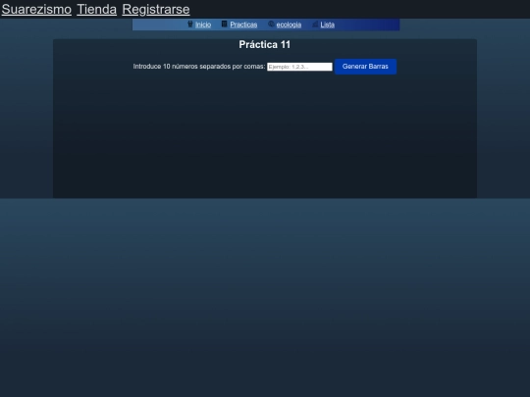Open the Practicas nav link

tap(243, 25)
